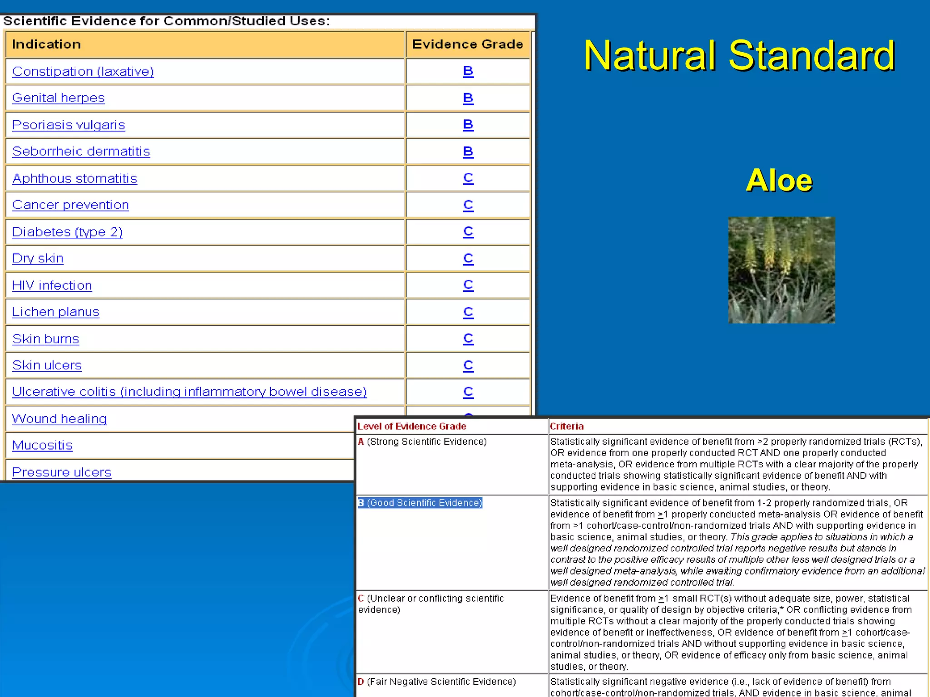This screenshot has height=697, width=930.
Task: Open the Skin burns link
Action: pyautogui.click(x=45, y=339)
